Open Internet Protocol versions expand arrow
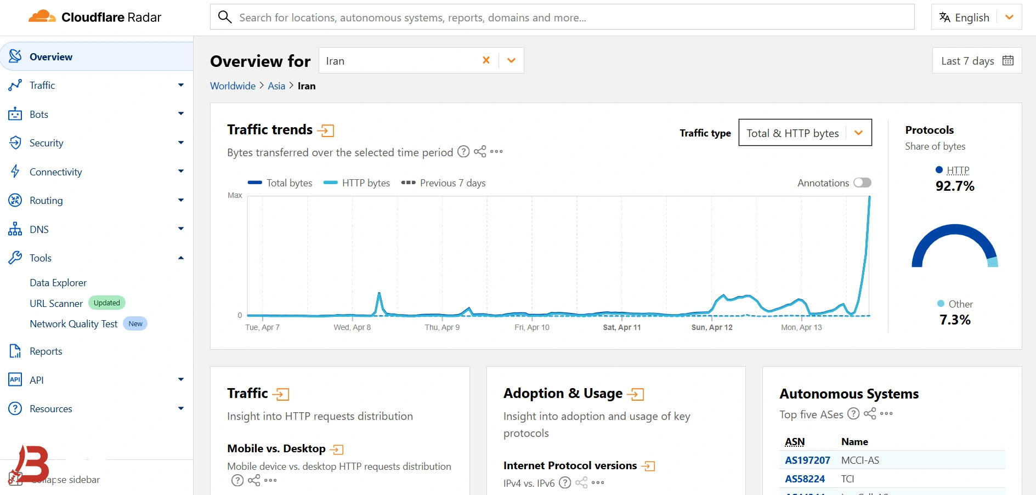This screenshot has width=1036, height=495. coord(648,466)
